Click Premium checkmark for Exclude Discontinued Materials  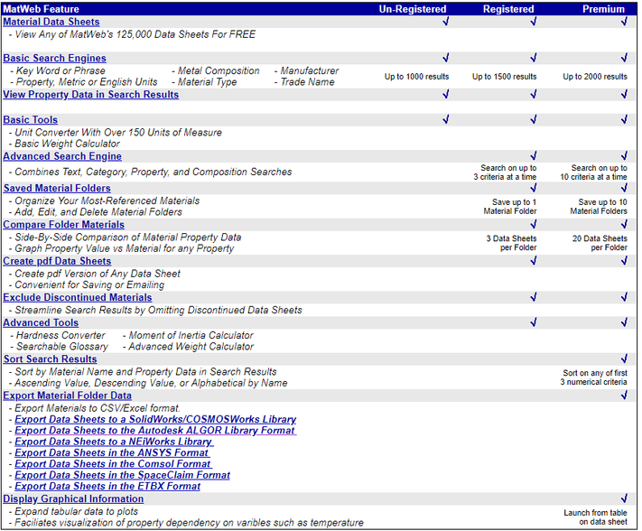624,297
